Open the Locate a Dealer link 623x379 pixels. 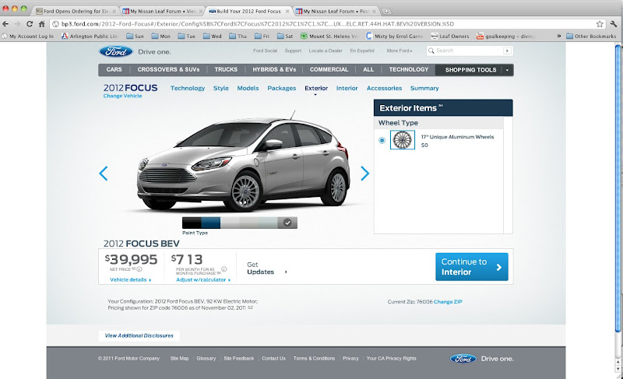(x=326, y=51)
